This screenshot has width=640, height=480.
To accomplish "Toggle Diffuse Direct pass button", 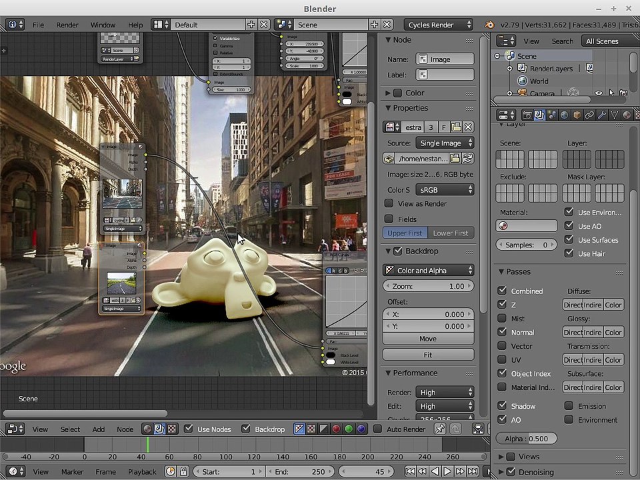I will [573, 305].
